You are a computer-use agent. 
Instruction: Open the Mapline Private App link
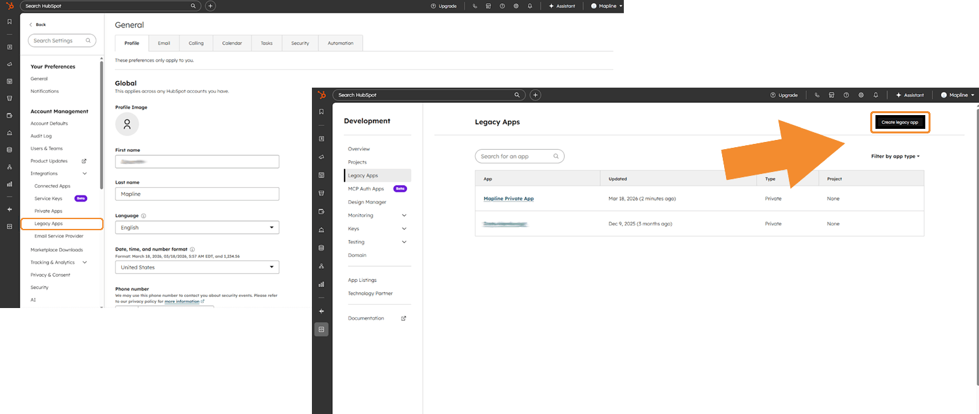(509, 198)
